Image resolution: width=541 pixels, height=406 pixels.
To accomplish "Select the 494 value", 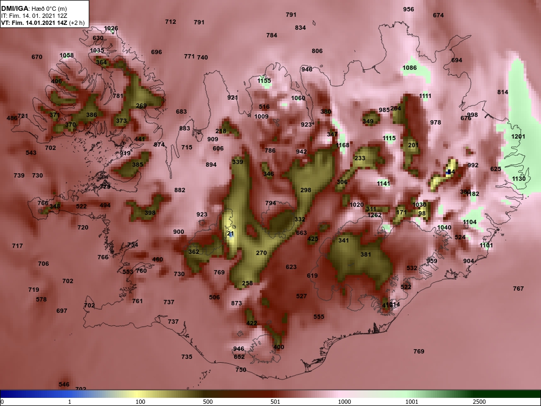I will [x=105, y=205].
